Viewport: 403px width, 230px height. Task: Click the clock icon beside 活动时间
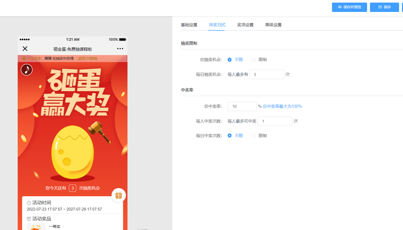[x=29, y=203]
